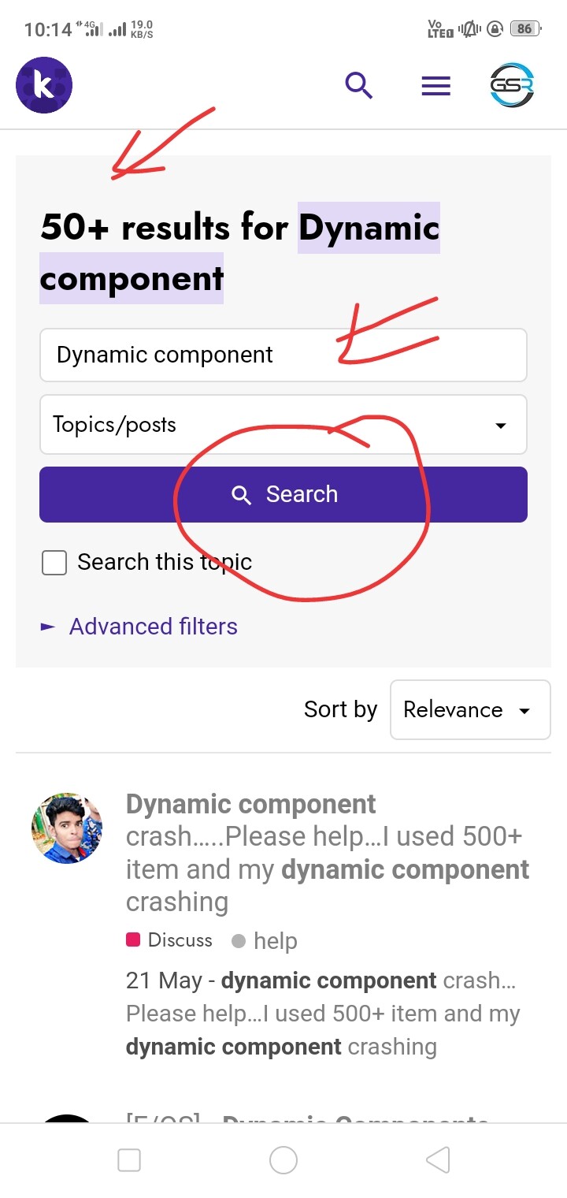Tap the Android home circle button
Image resolution: width=567 pixels, height=1198 pixels.
(x=283, y=1159)
